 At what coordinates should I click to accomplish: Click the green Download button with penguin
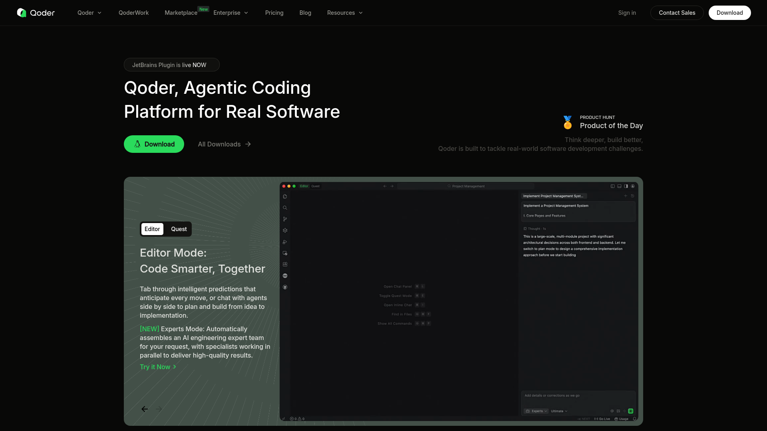154,144
